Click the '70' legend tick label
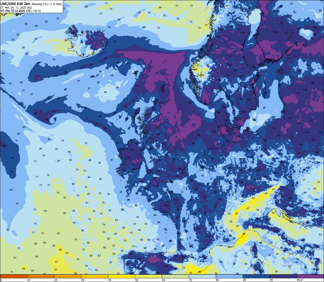The height and width of the screenshot is (282, 324). (190, 280)
